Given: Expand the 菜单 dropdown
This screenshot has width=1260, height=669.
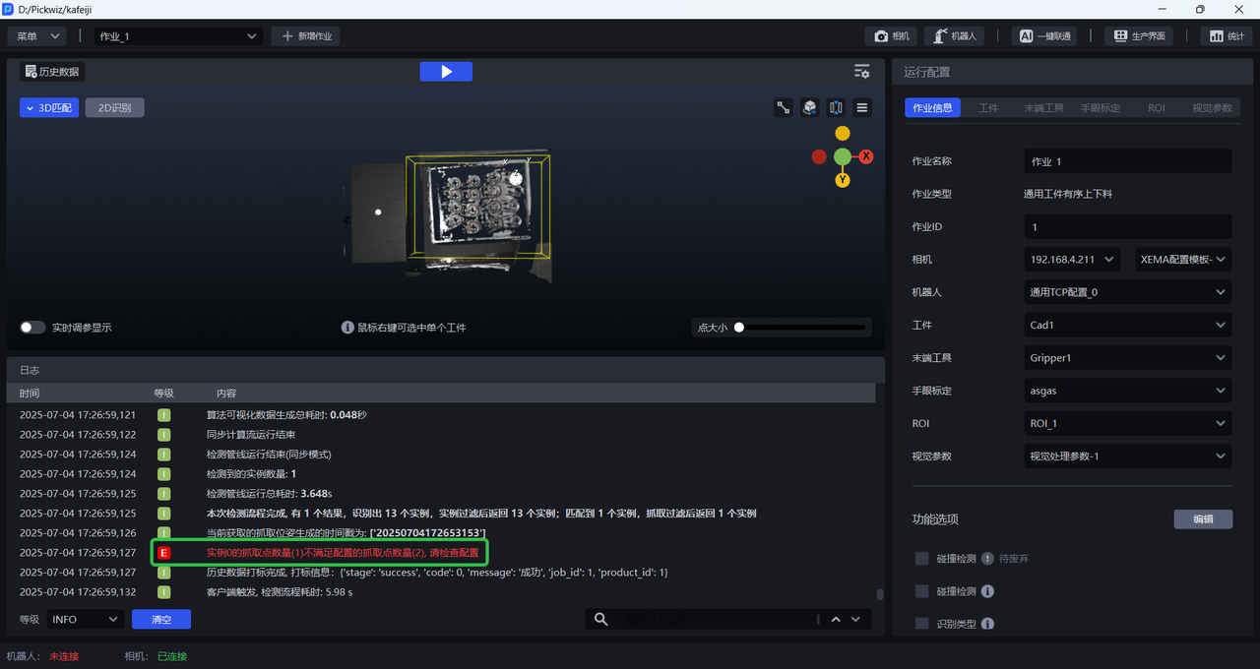Looking at the screenshot, I should 37,36.
